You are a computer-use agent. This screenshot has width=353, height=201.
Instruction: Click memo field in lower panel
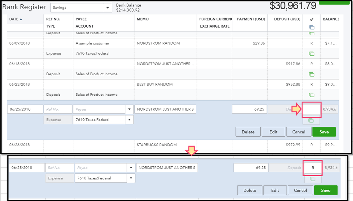tap(167, 168)
